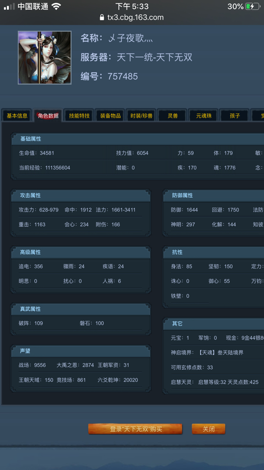Select the 基础属性 panel header
The image size is (264, 470).
[138, 139]
